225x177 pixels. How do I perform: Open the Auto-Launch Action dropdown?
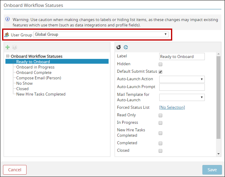(x=182, y=79)
